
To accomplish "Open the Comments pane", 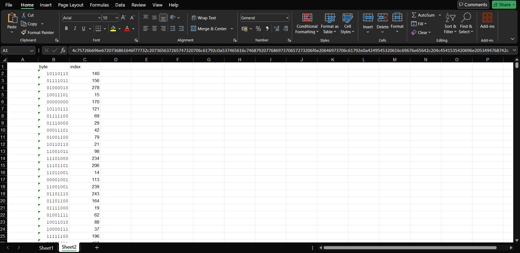I will 473,5.
